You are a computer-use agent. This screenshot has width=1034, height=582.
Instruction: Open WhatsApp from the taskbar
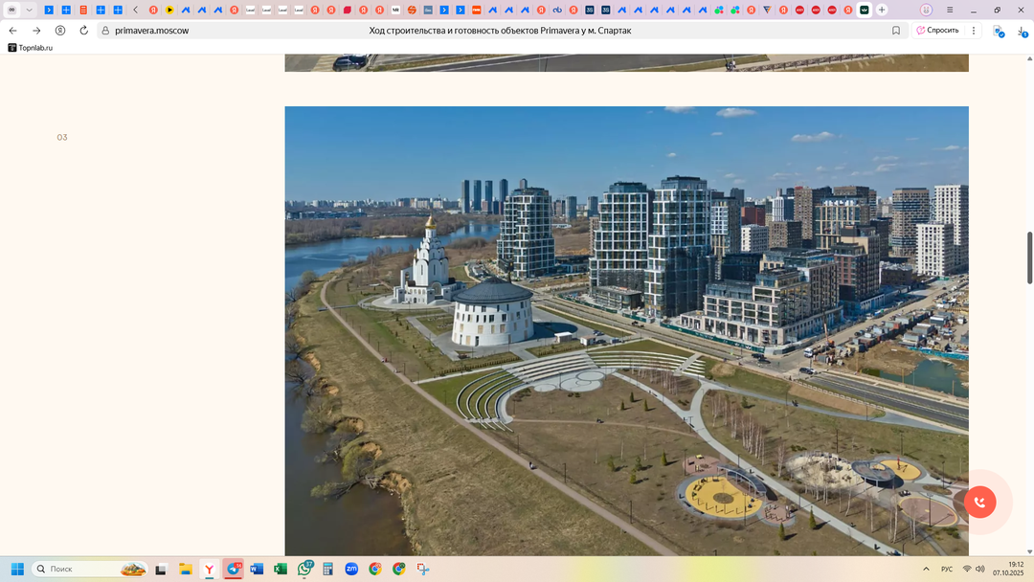coord(304,569)
